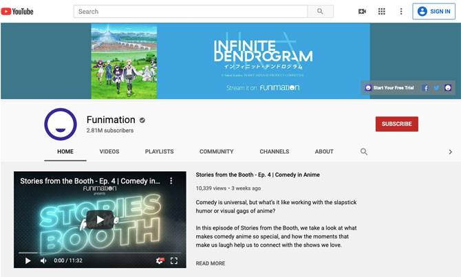Click the verified checkmark badge beside Funimation

click(x=142, y=120)
